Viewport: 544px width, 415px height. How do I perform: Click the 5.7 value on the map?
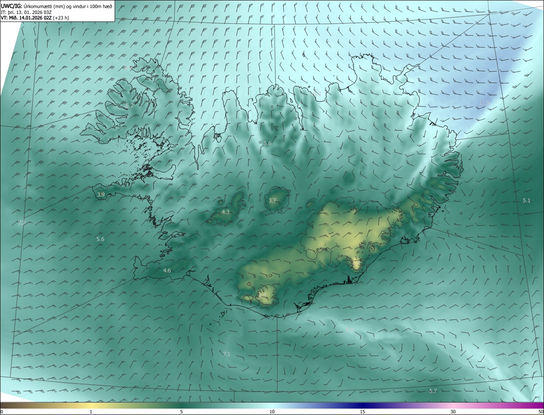pyautogui.click(x=433, y=391)
